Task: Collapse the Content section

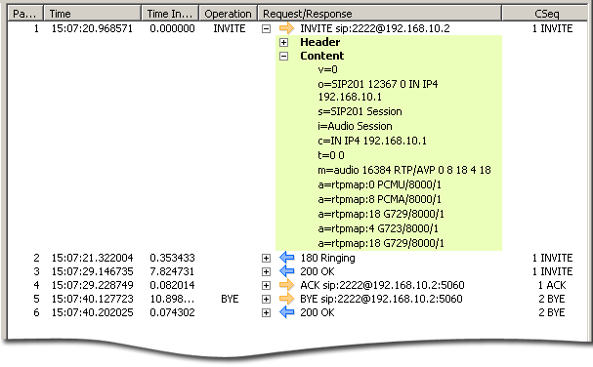Action: [x=283, y=57]
